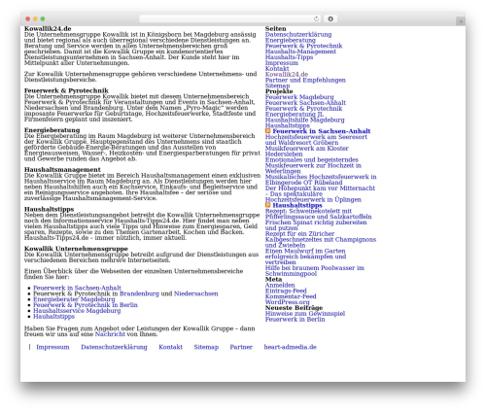Click the download button in browser toolbar
Screen dimensions: 486x411
pyautogui.click(x=330, y=18)
